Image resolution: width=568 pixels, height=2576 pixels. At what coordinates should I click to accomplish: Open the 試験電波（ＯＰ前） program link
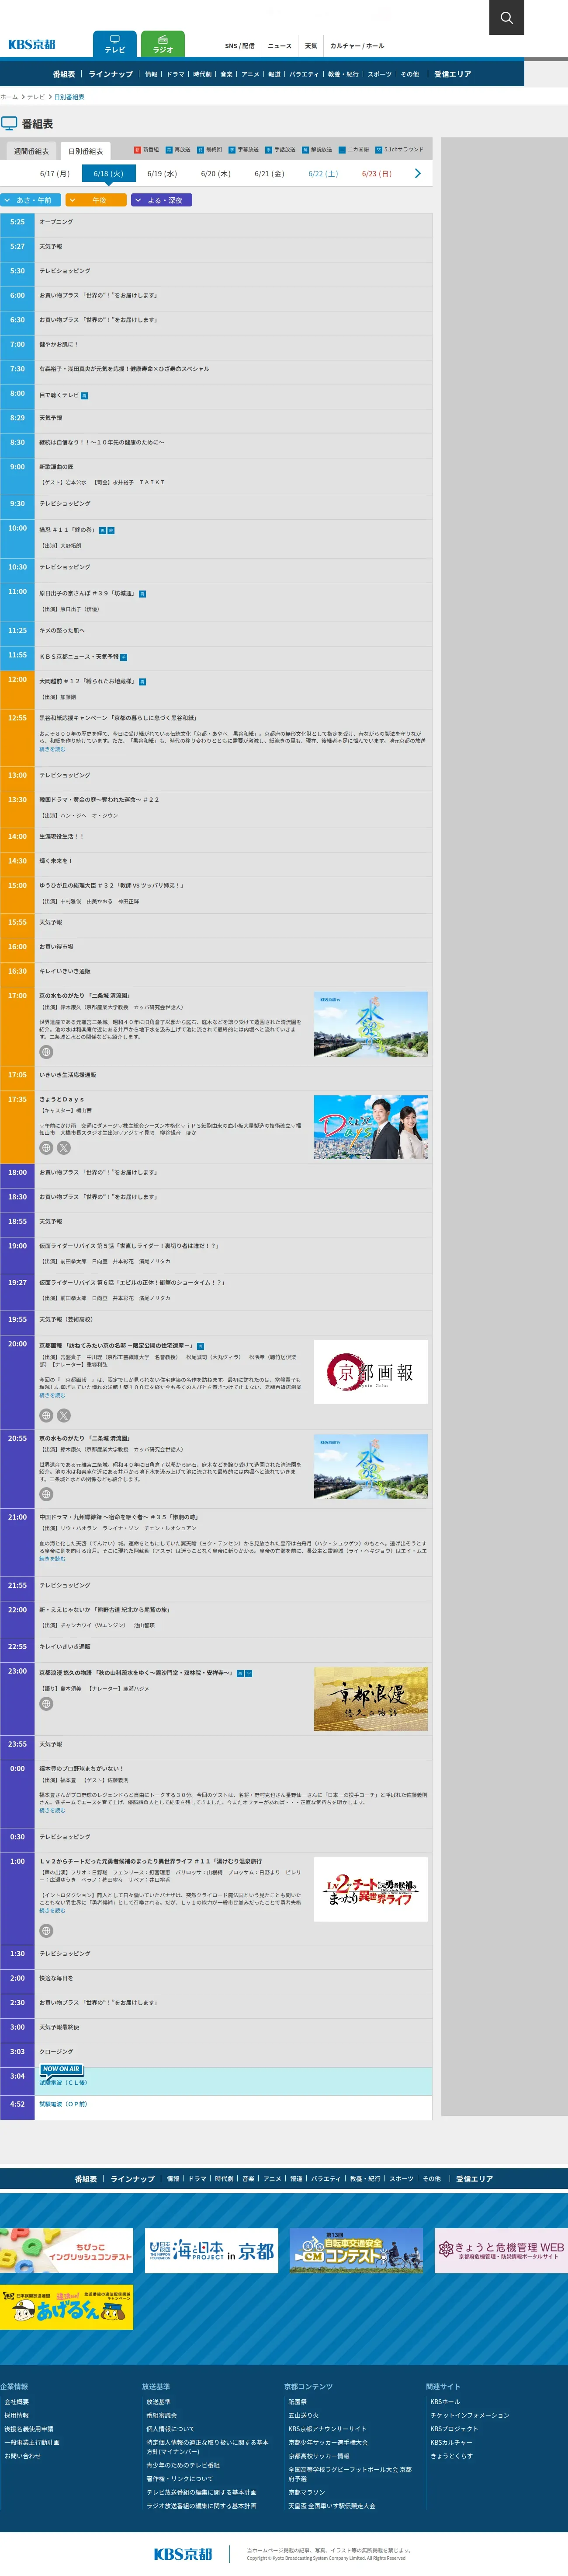tap(63, 2104)
